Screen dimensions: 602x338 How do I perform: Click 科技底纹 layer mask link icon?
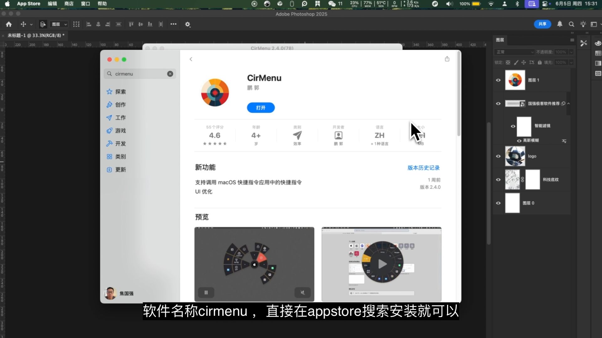pyautogui.click(x=522, y=180)
